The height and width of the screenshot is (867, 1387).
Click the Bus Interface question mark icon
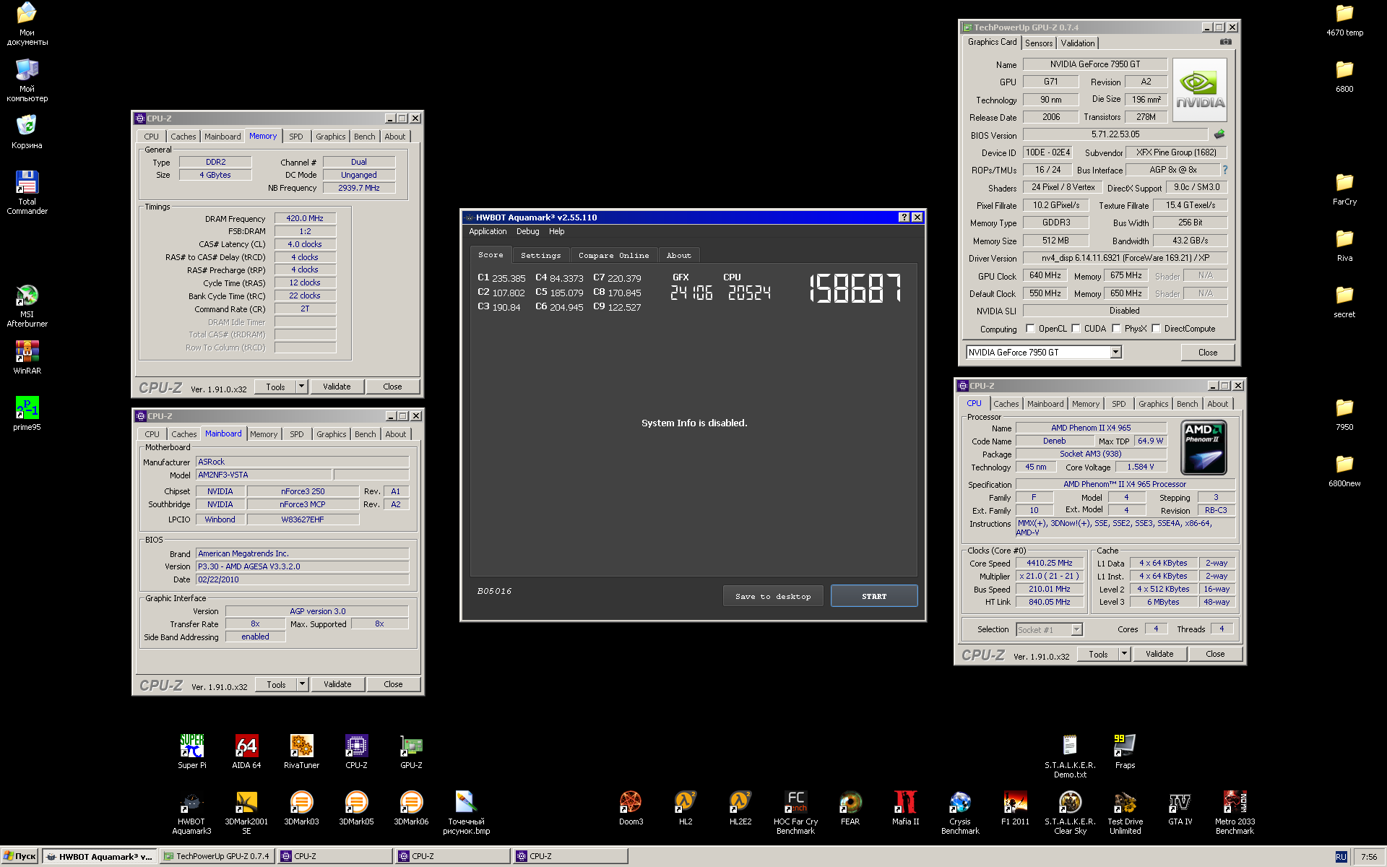(1225, 170)
